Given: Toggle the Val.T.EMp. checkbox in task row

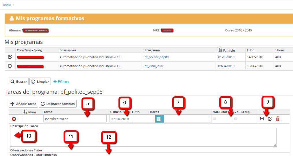Looking at the screenshot, I should (236, 119).
